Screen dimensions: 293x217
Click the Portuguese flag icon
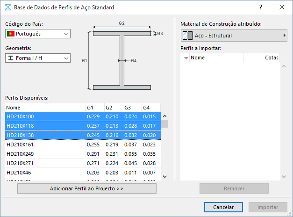click(10, 34)
